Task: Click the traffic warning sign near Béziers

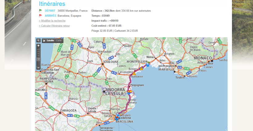Action: click(x=141, y=69)
